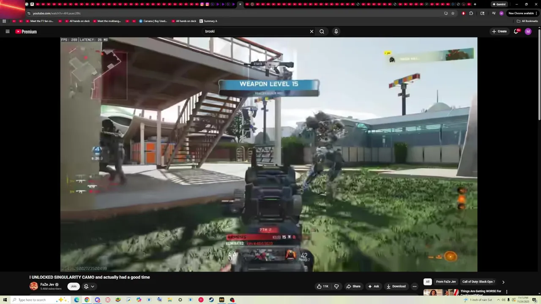The height and width of the screenshot is (304, 541).
Task: Open the Ask AI button
Action: pyautogui.click(x=374, y=286)
